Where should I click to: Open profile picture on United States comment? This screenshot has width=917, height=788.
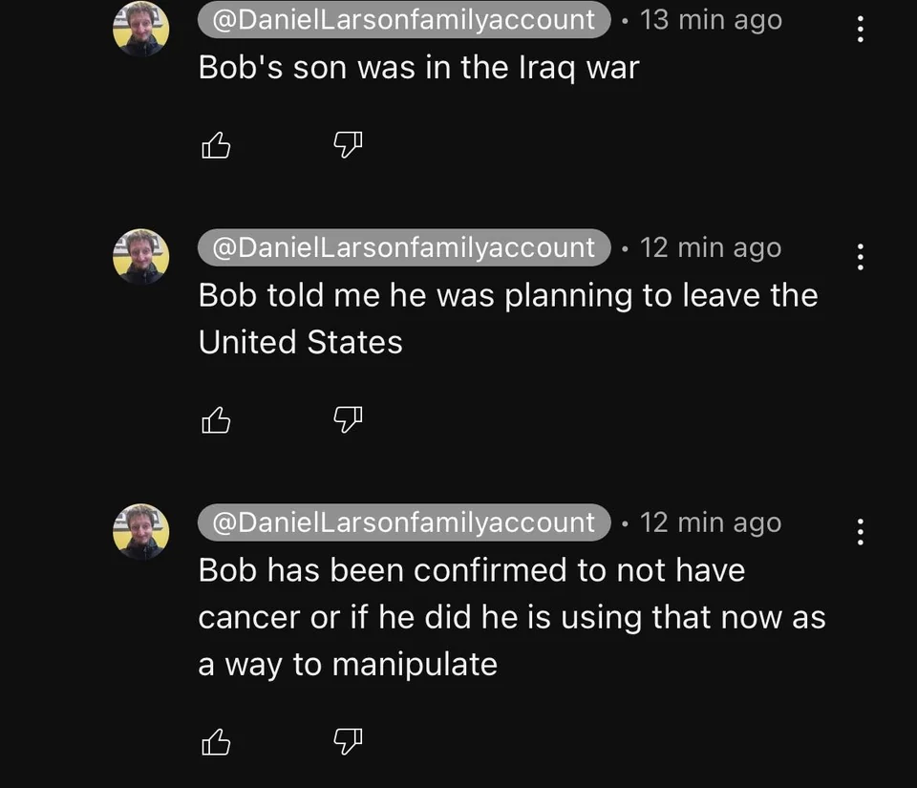click(141, 256)
